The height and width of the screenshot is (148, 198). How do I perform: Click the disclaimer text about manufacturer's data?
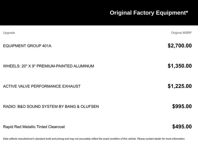pyautogui.click(x=94, y=139)
